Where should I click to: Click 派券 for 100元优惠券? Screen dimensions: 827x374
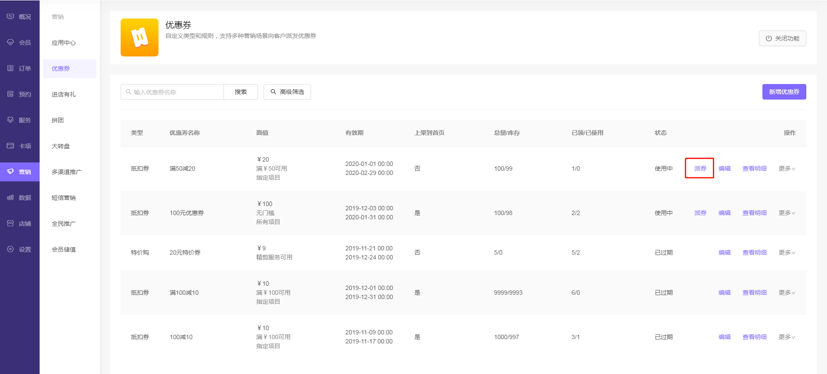pos(700,213)
